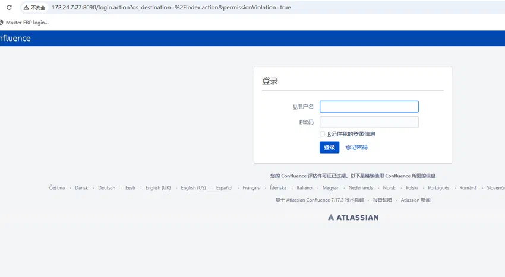505x277 pixels.
Task: Reload the page with the refresh icon
Action: pyautogui.click(x=9, y=7)
